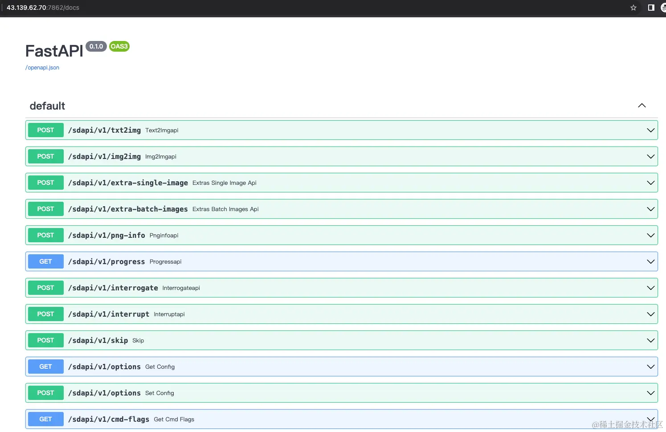Click the POST badge for extra-single-image

[x=45, y=183]
